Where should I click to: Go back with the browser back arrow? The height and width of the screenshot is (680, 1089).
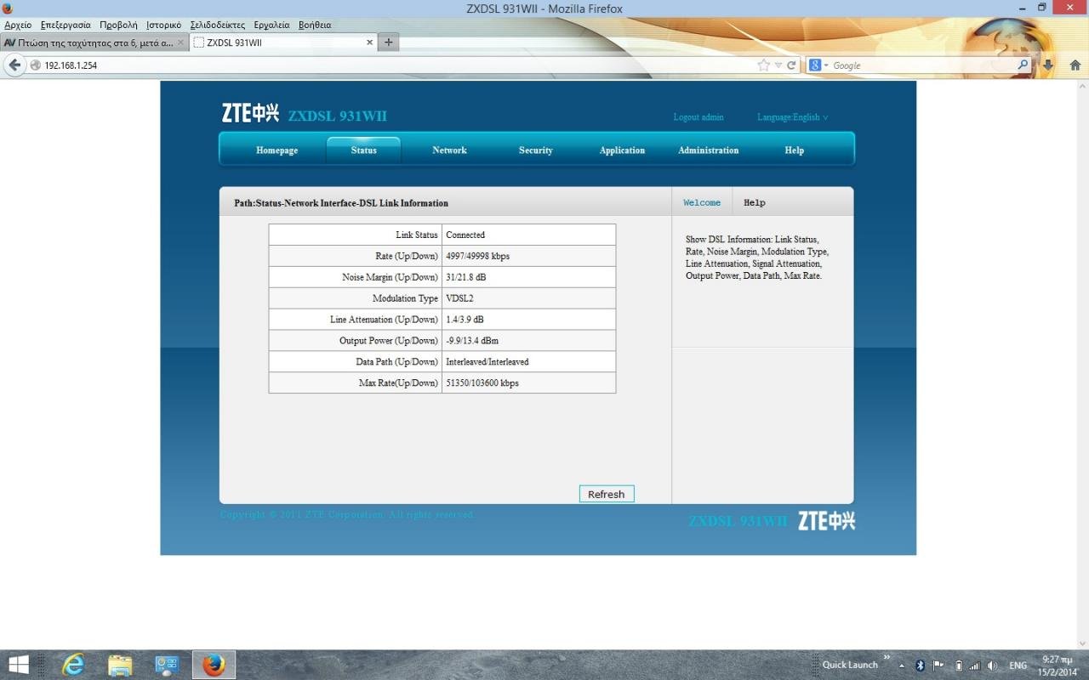click(14, 65)
